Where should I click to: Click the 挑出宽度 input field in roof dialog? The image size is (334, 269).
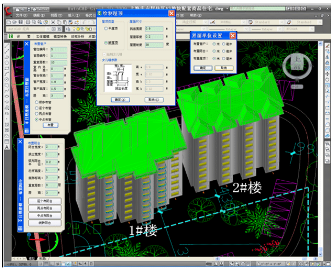coord(154,29)
